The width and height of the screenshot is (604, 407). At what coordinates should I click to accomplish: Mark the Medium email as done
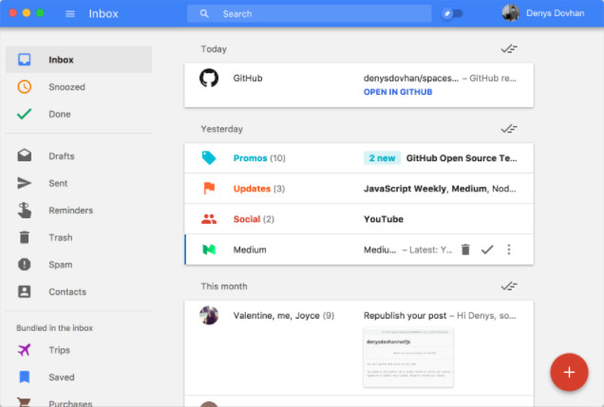coord(487,250)
